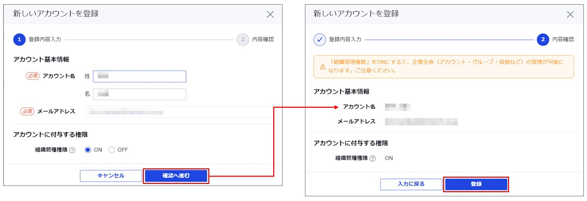Close the right confirmation dialog
Viewport: 587px width, 201px height.
tap(570, 15)
